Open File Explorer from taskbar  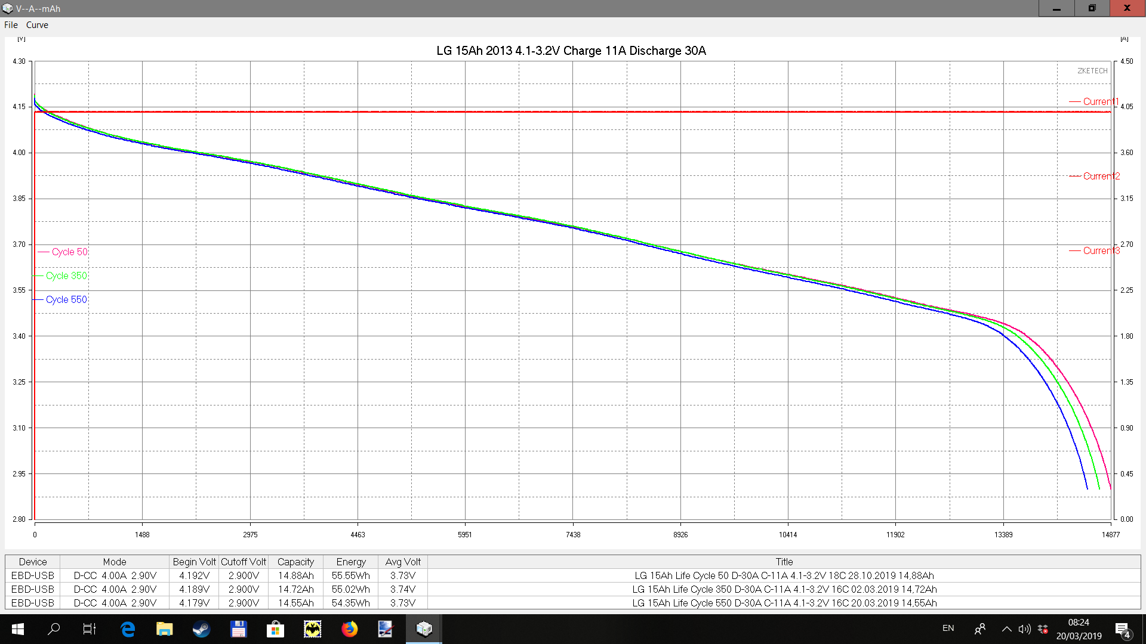coord(164,628)
